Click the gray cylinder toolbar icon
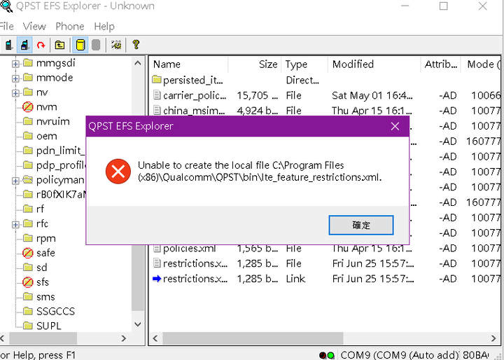The image size is (504, 360). pyautogui.click(x=96, y=45)
